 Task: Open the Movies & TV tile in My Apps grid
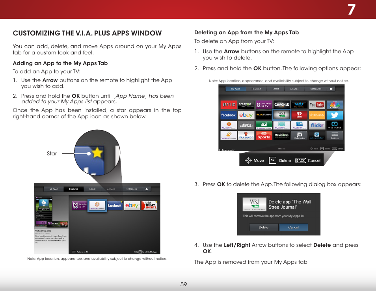point(264,105)
